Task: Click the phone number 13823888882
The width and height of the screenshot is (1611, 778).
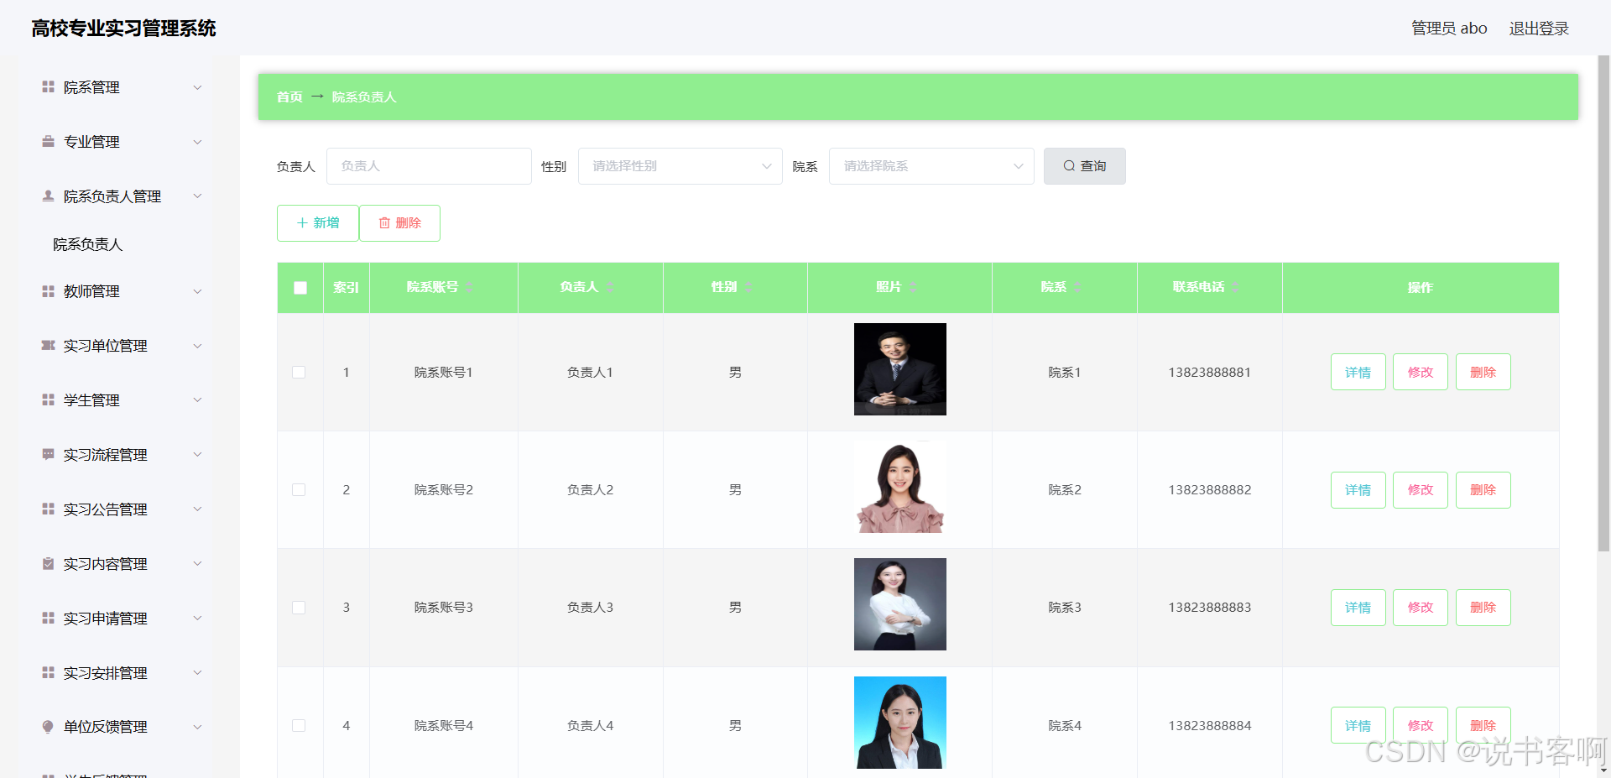Action: point(1210,490)
